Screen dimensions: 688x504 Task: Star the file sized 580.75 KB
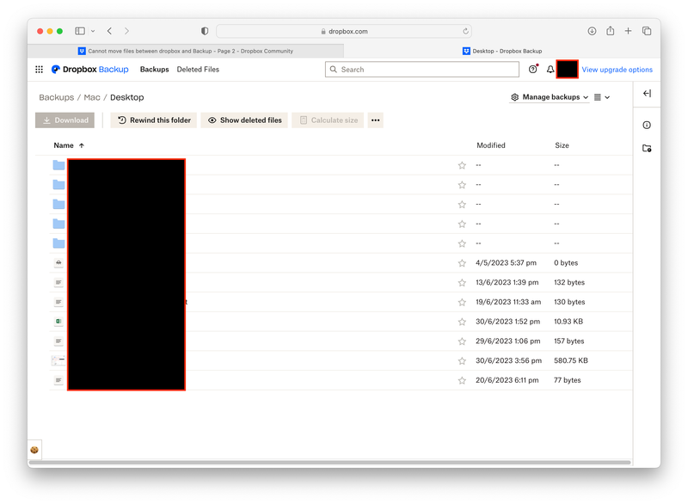[462, 361]
